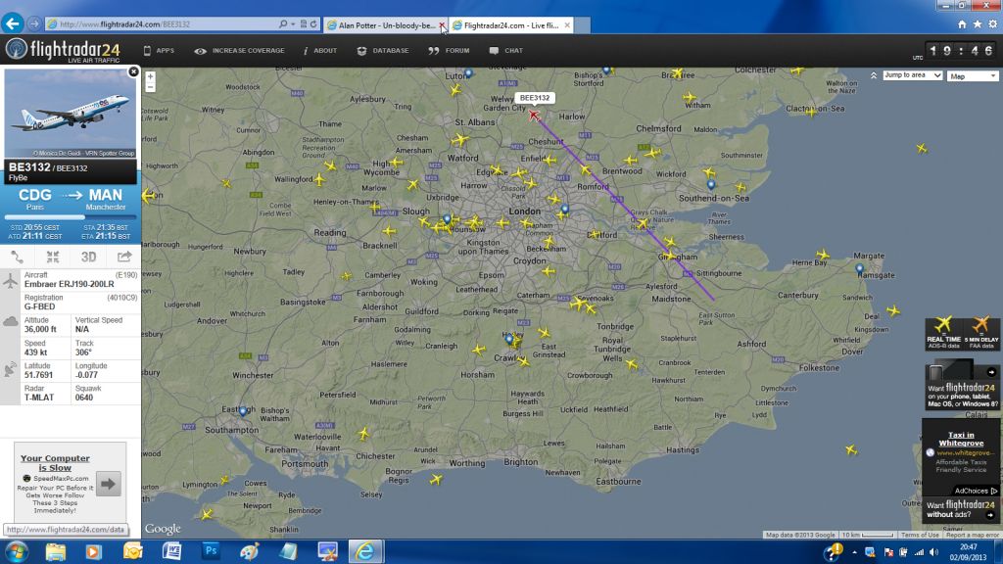Select REAL TIME ADS-B data toggle
Screen dimensions: 1003x564
pos(943,333)
